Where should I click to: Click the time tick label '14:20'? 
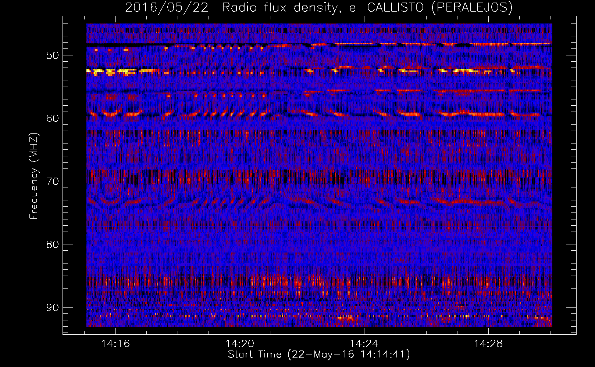point(240,344)
